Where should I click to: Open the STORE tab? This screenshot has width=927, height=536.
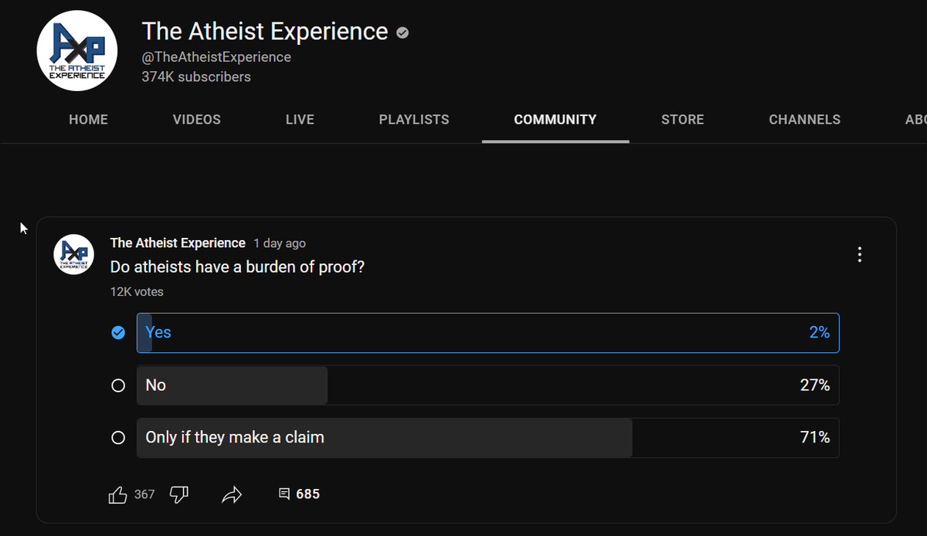[x=682, y=120]
